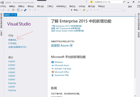Open the solution platforms combo box

pyautogui.click(x=61, y=10)
